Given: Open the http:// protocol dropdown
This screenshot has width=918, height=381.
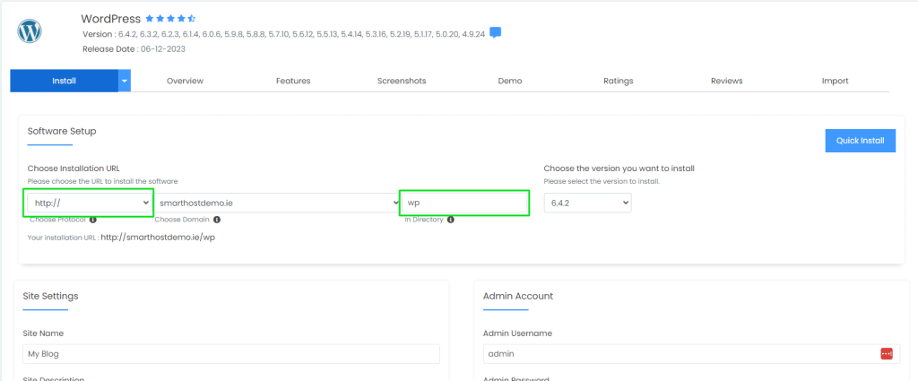Looking at the screenshot, I should pyautogui.click(x=89, y=203).
